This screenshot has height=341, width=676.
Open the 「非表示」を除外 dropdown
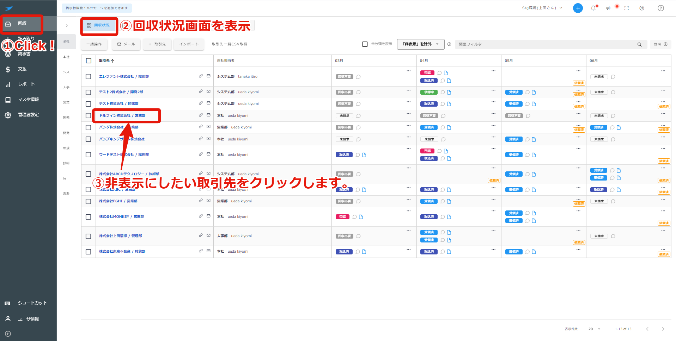point(420,44)
